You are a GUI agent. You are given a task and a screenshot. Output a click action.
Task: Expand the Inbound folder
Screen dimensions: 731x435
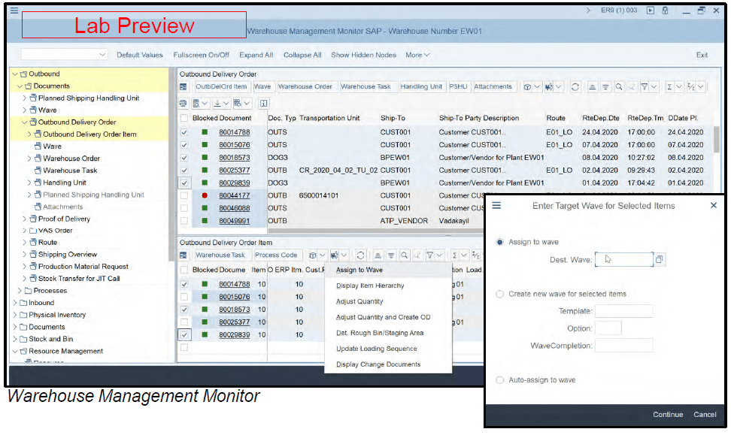(15, 304)
